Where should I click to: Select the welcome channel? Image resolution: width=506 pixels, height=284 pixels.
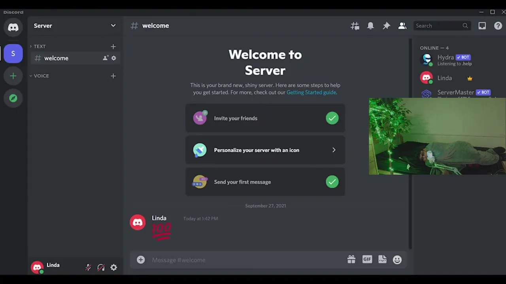(x=74, y=58)
